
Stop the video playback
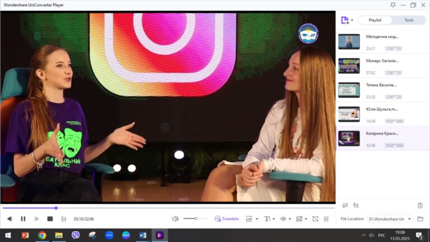click(x=50, y=219)
